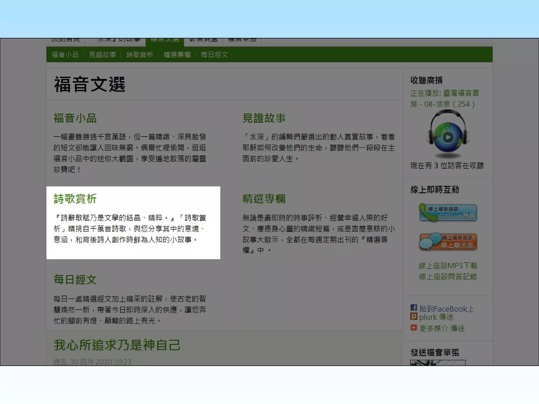The width and height of the screenshot is (539, 404).
Task: Click the Facebook share icon
Action: pos(413,307)
